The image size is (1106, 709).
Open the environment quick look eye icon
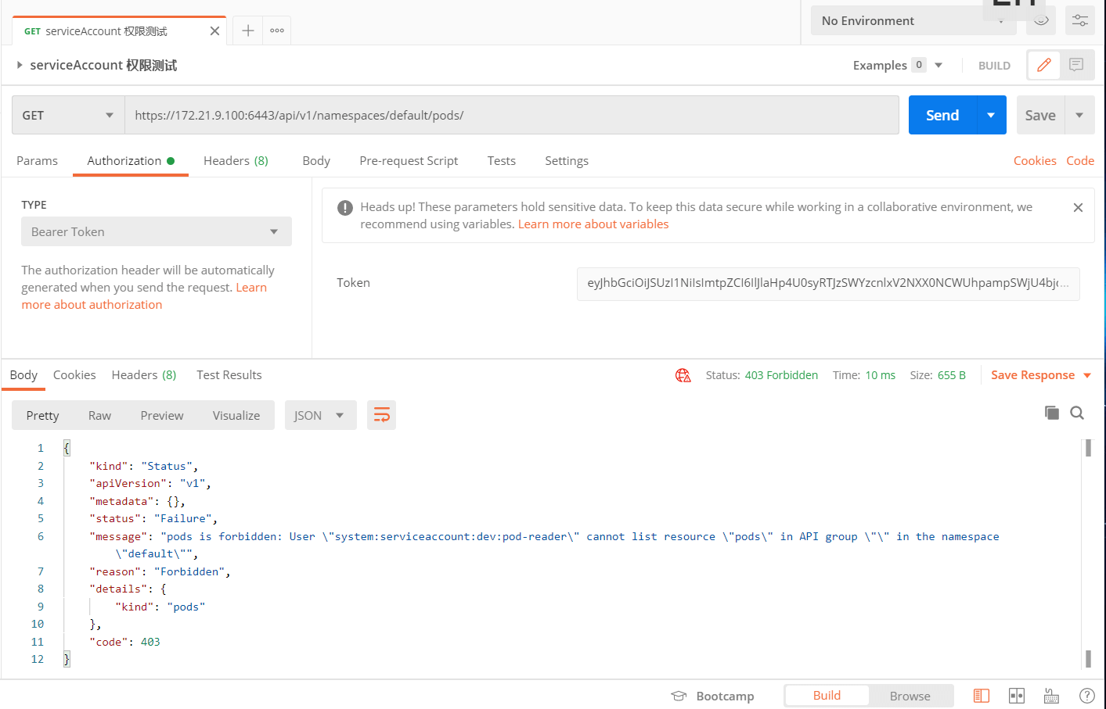coord(1040,21)
